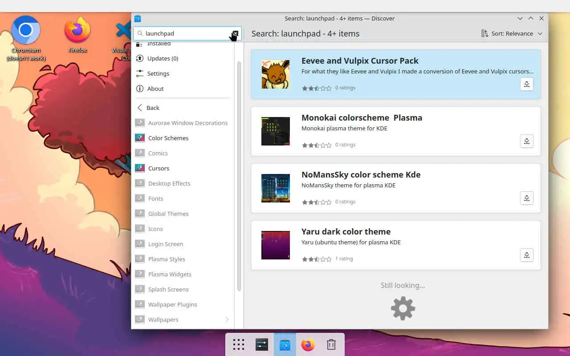Viewport: 570px width, 356px height.
Task: Select Desktop Effects category
Action: click(x=183, y=183)
